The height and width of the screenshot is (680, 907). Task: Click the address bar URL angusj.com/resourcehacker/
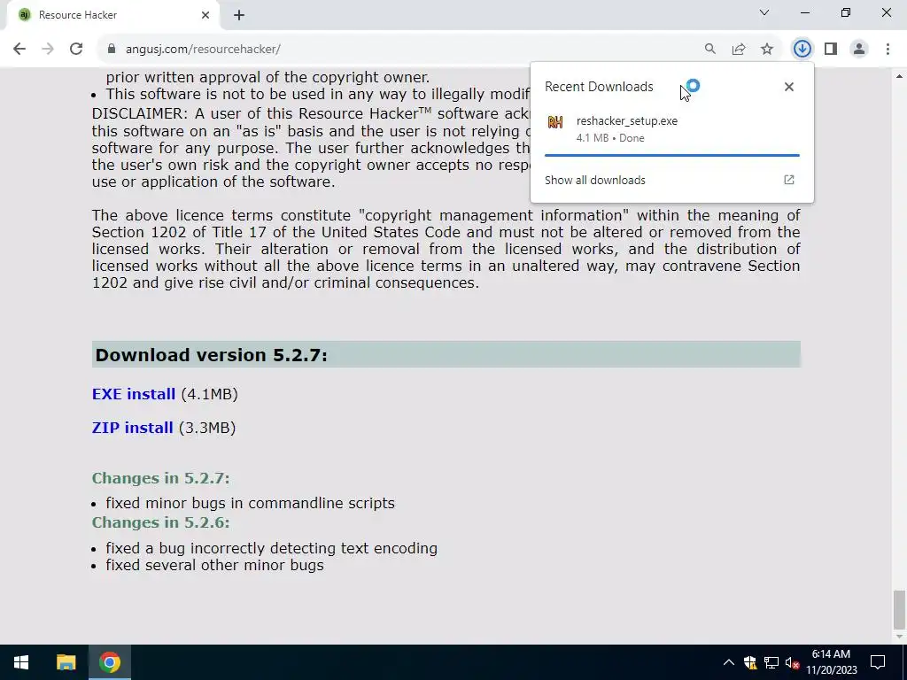coord(203,50)
